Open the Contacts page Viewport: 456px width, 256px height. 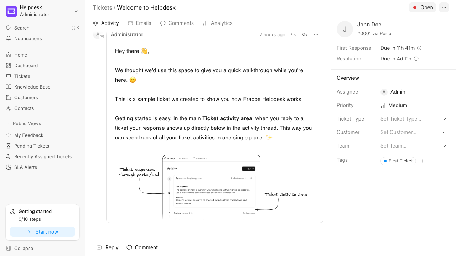(x=43, y=108)
